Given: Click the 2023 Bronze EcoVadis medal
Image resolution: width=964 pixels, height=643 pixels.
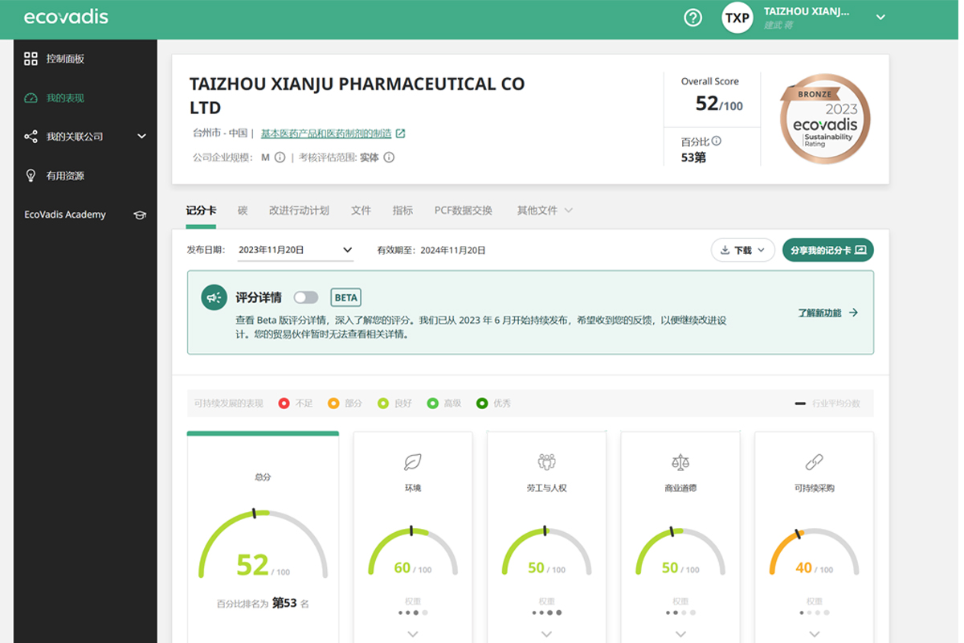Looking at the screenshot, I should (824, 119).
